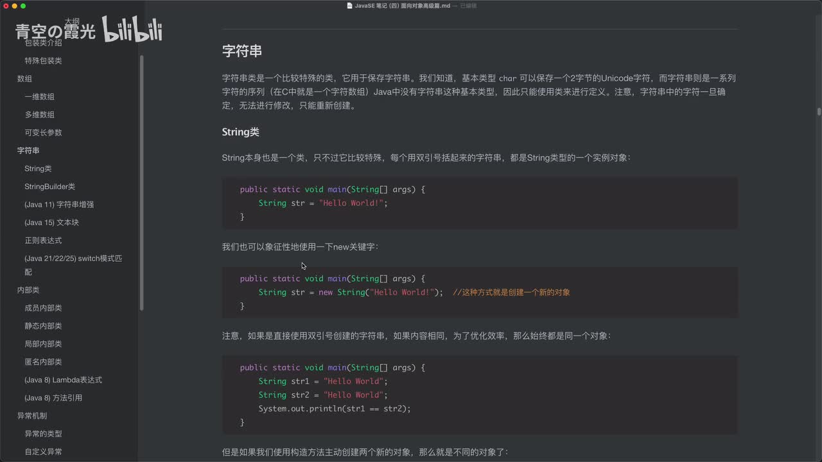Click the System.out.println(str1 == str2) line
Screen dimensions: 822x462
click(335, 408)
